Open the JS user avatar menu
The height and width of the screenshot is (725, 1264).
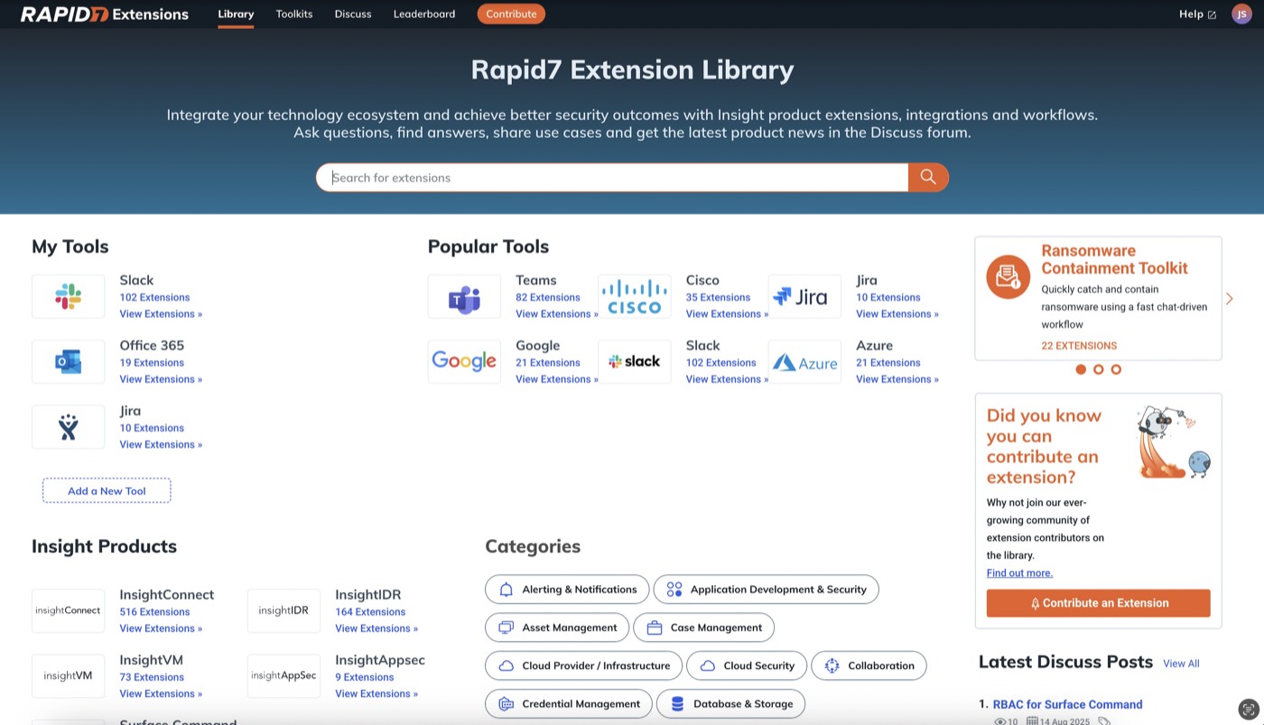pos(1241,14)
